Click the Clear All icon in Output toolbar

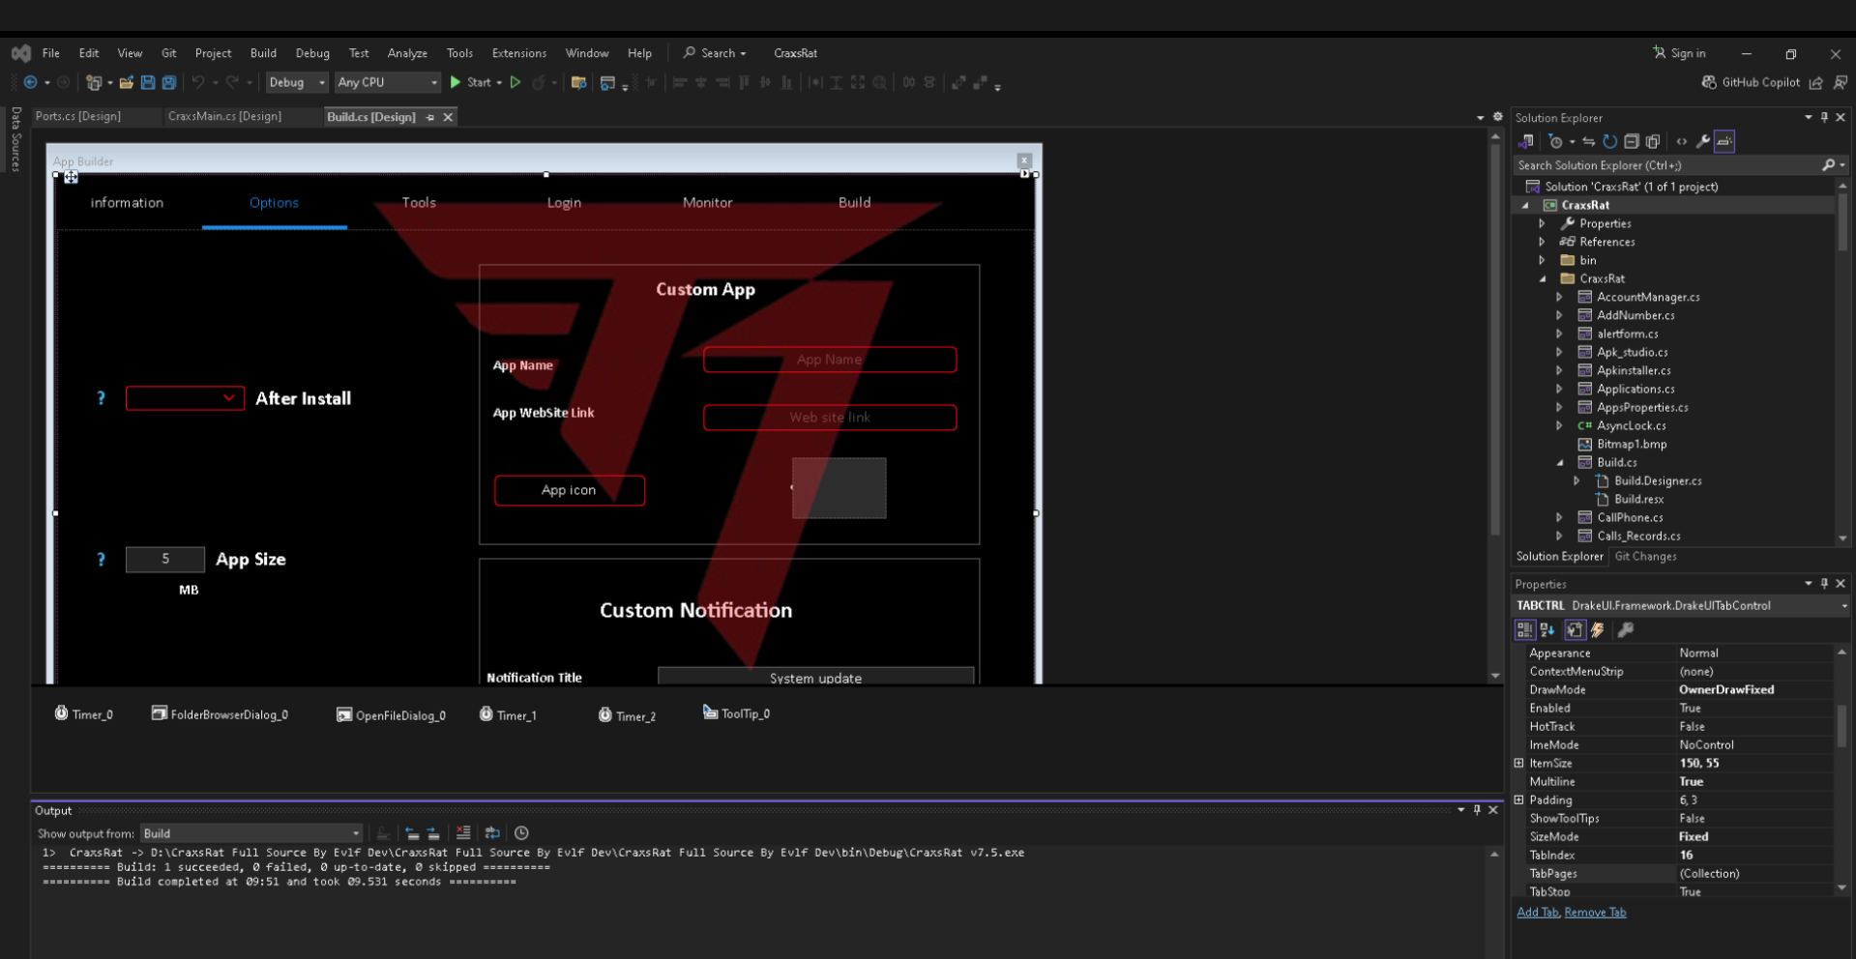click(463, 833)
